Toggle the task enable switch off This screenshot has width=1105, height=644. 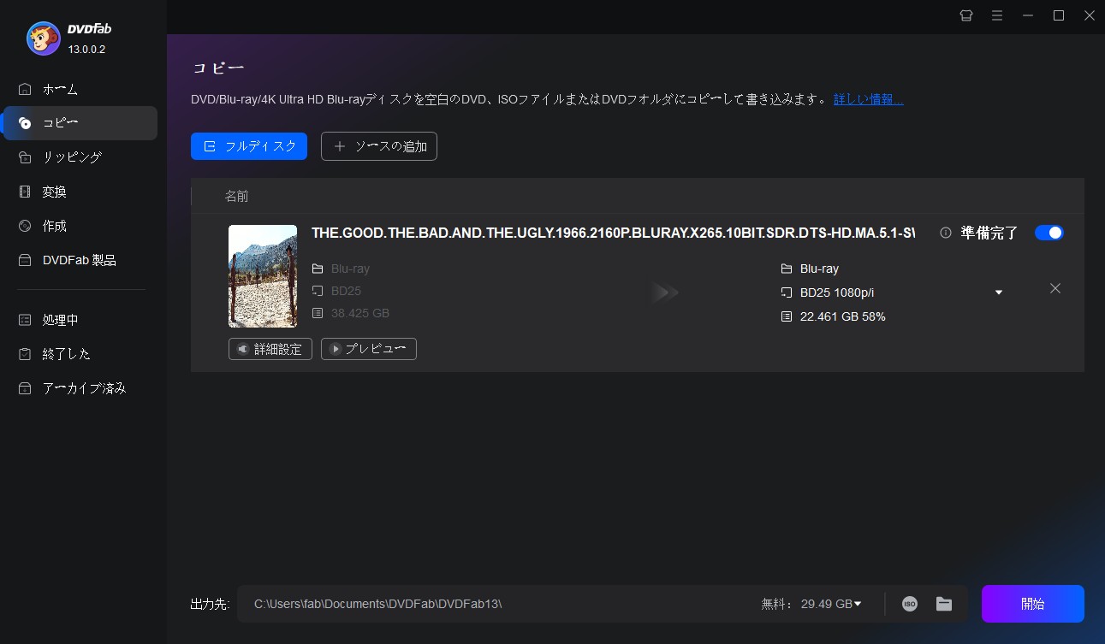[1049, 233]
